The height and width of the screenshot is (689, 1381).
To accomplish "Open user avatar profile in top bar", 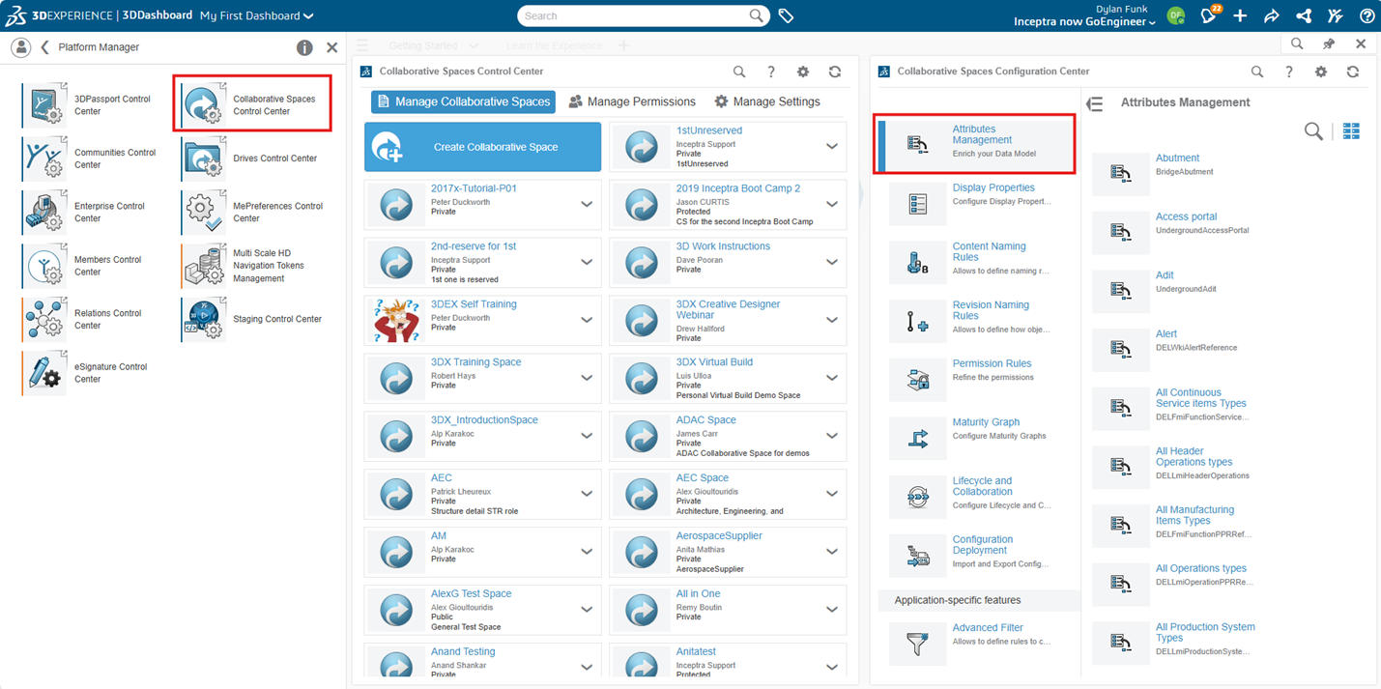I will [x=1175, y=15].
